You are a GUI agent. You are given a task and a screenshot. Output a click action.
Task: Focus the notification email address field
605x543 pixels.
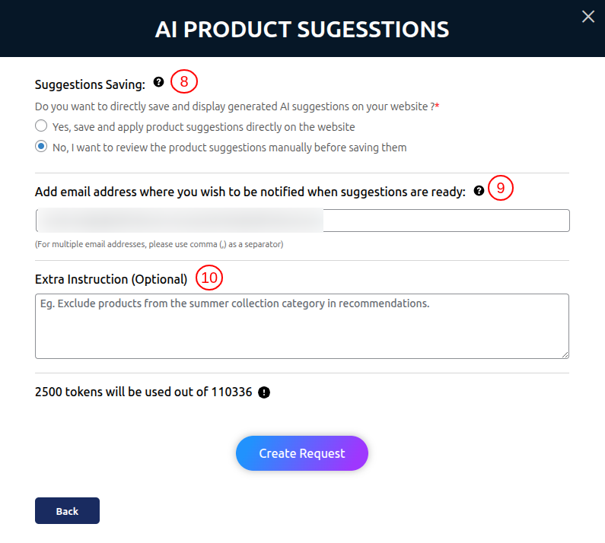303,221
